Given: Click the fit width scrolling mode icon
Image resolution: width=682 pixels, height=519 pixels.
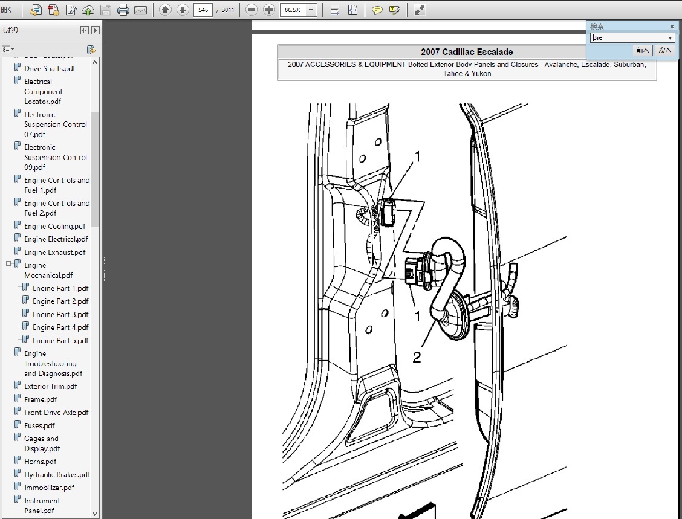Looking at the screenshot, I should point(335,10).
